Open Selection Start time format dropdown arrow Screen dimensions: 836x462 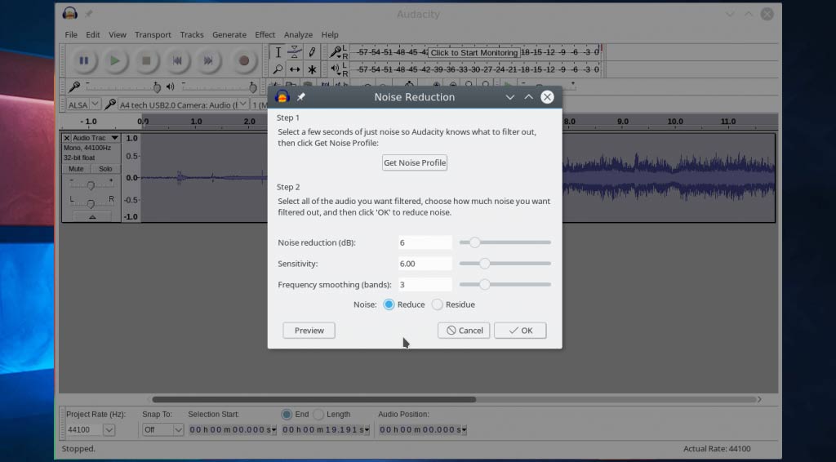click(274, 429)
